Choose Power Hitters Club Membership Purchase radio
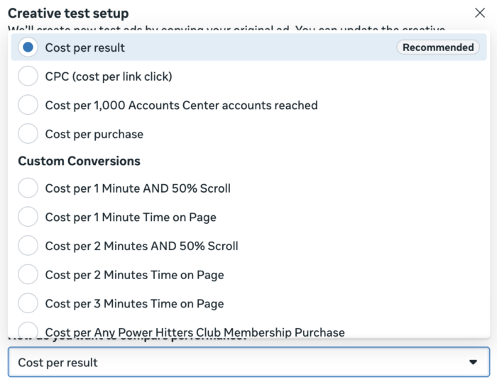 point(28,331)
